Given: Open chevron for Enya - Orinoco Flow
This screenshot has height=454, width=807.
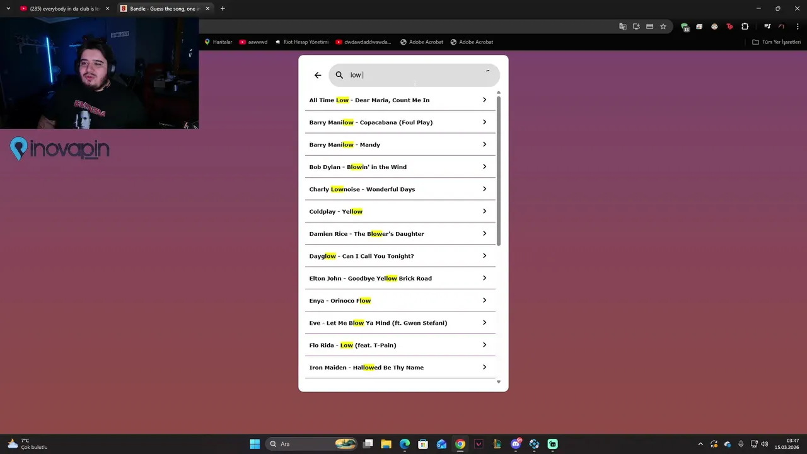Looking at the screenshot, I should [x=484, y=300].
